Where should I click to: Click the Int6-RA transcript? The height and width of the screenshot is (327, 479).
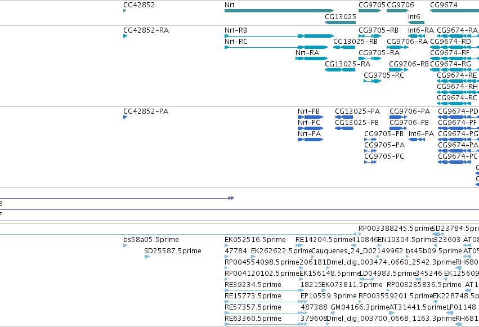[x=416, y=36]
